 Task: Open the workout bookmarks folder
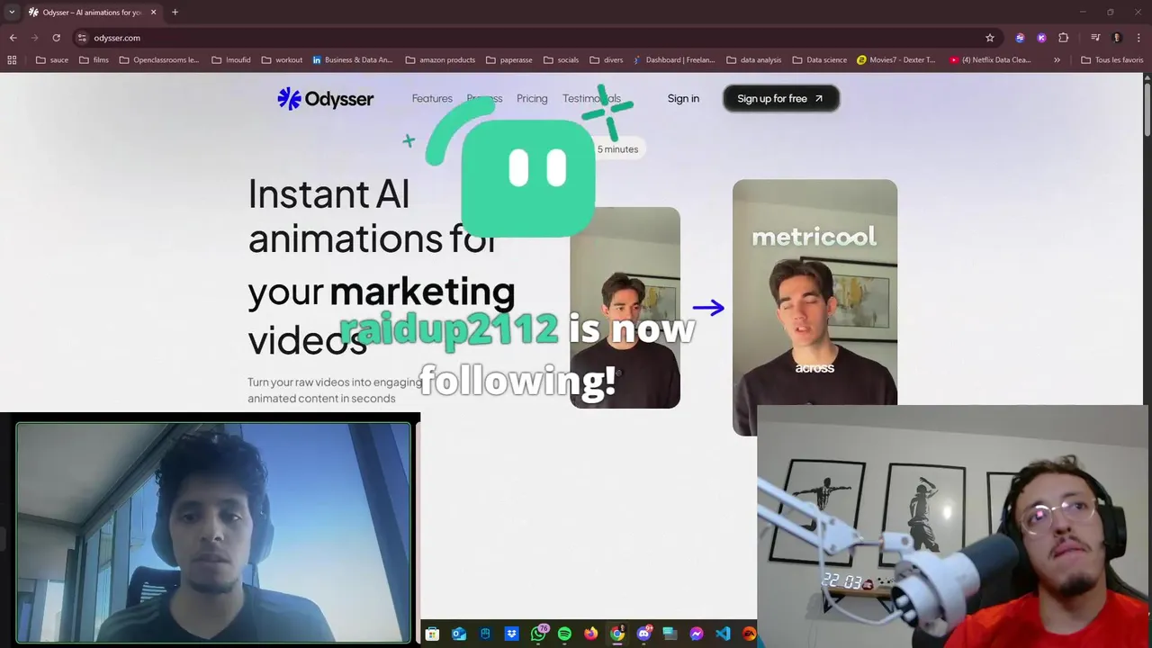click(x=282, y=60)
